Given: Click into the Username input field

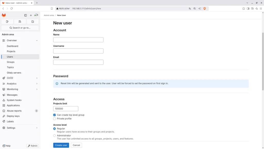Looking at the screenshot, I should (x=78, y=51).
